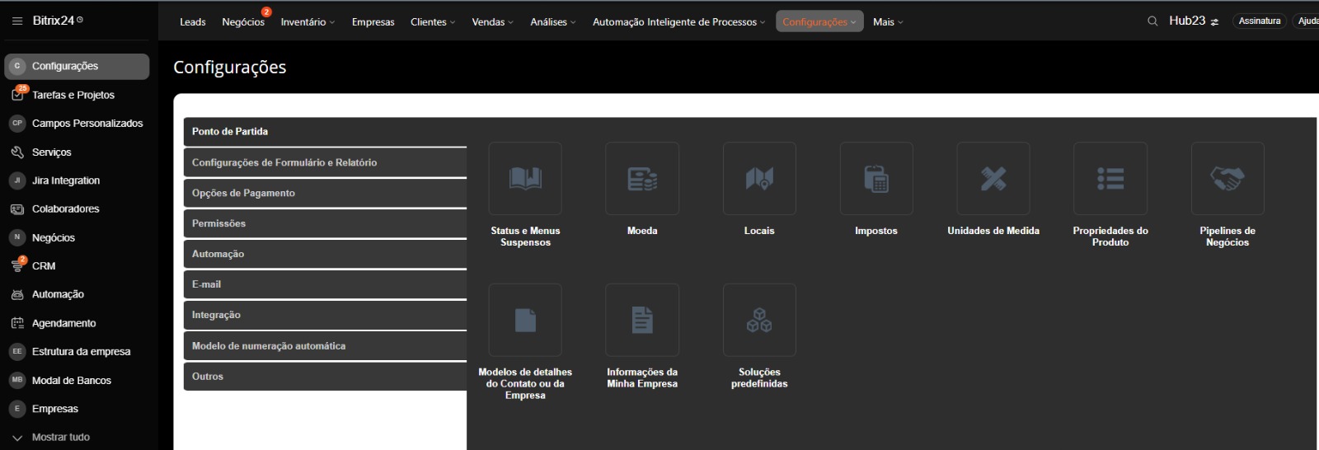
Task: Toggle the hamburger menu beside Bitrix24
Action: click(x=17, y=21)
